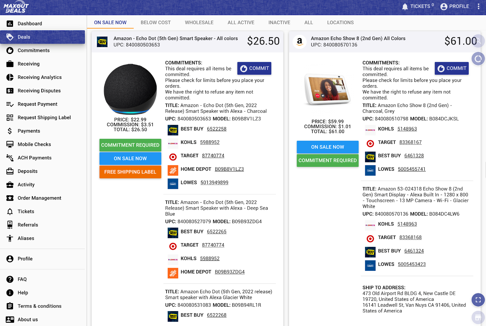Open the Wholesale tab
This screenshot has height=326, width=486.
click(199, 22)
